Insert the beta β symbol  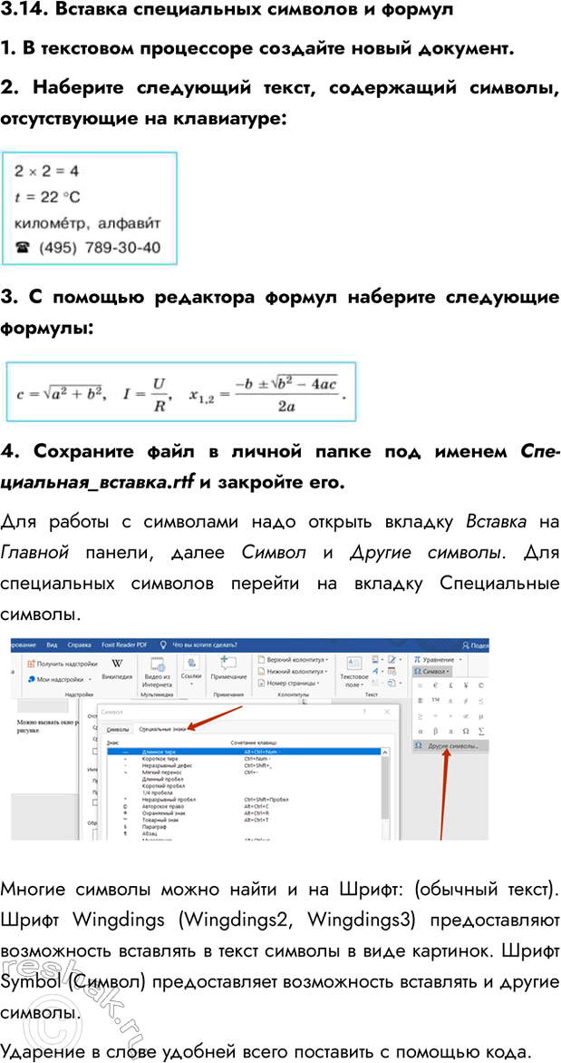[x=436, y=731]
